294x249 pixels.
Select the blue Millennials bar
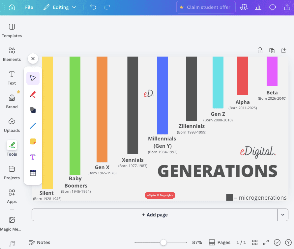[x=162, y=95]
